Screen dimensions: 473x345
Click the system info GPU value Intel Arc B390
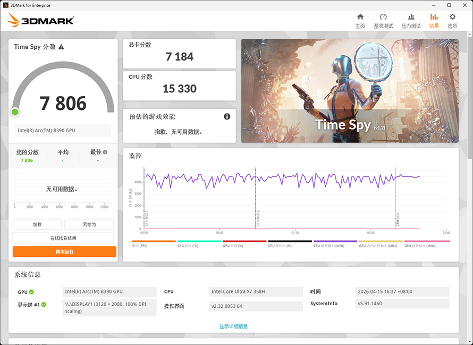[x=109, y=292]
